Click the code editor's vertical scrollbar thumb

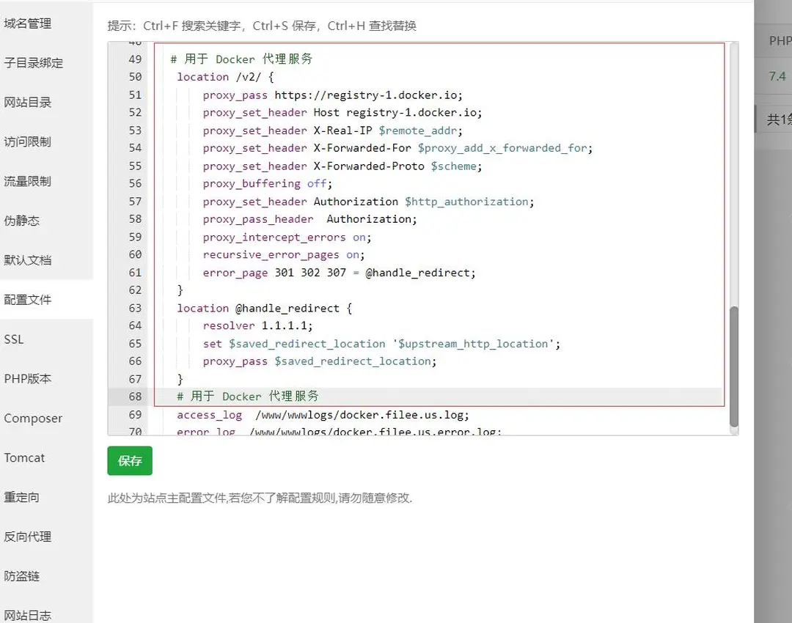pos(733,366)
